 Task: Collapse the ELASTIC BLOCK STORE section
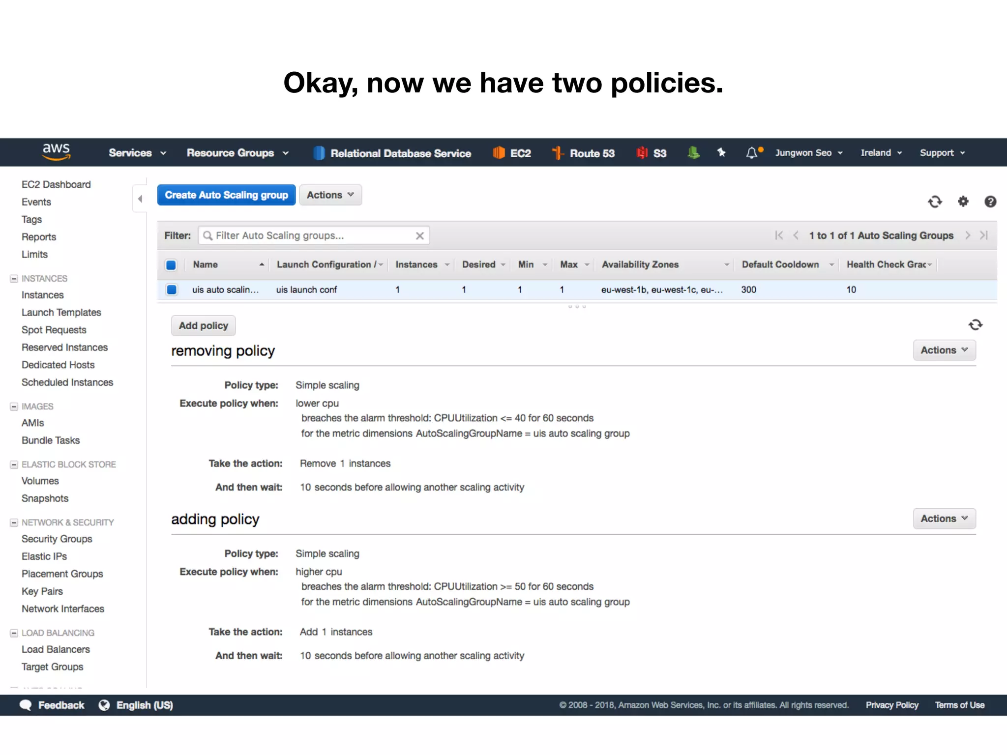pyautogui.click(x=14, y=465)
